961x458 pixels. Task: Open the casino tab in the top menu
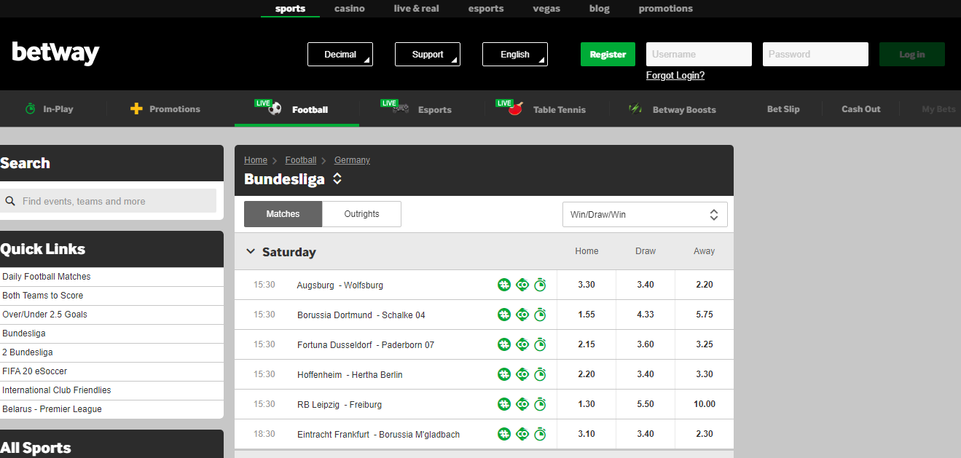point(350,9)
